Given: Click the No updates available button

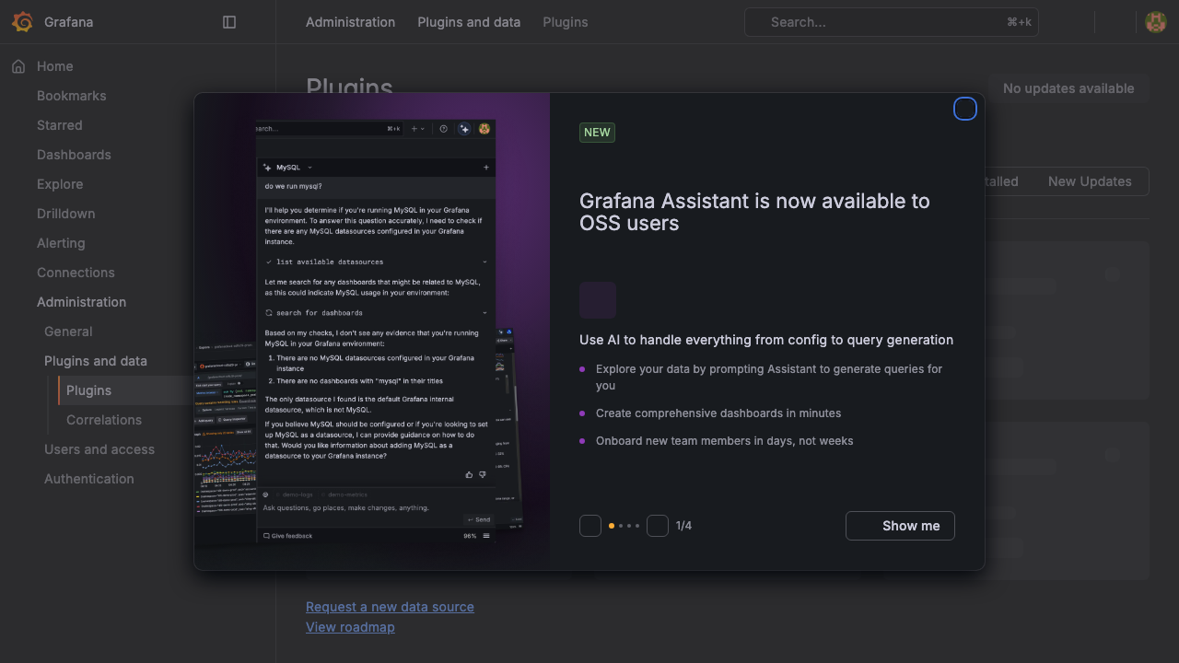Looking at the screenshot, I should (1068, 88).
